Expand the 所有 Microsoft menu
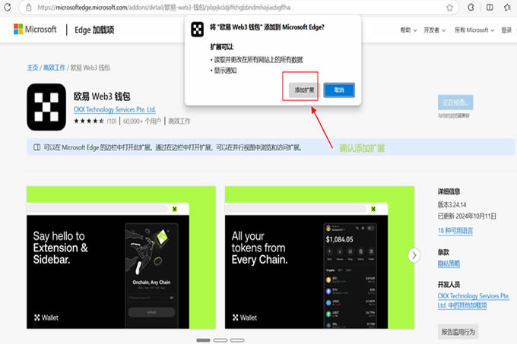The height and width of the screenshot is (344, 517). 474,30
